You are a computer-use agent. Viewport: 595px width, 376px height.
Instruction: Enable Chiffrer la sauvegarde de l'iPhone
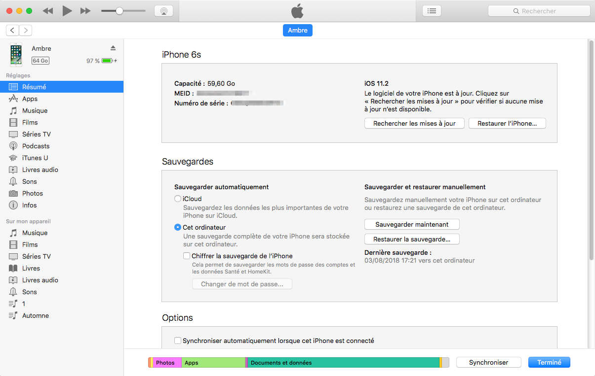[x=187, y=256]
